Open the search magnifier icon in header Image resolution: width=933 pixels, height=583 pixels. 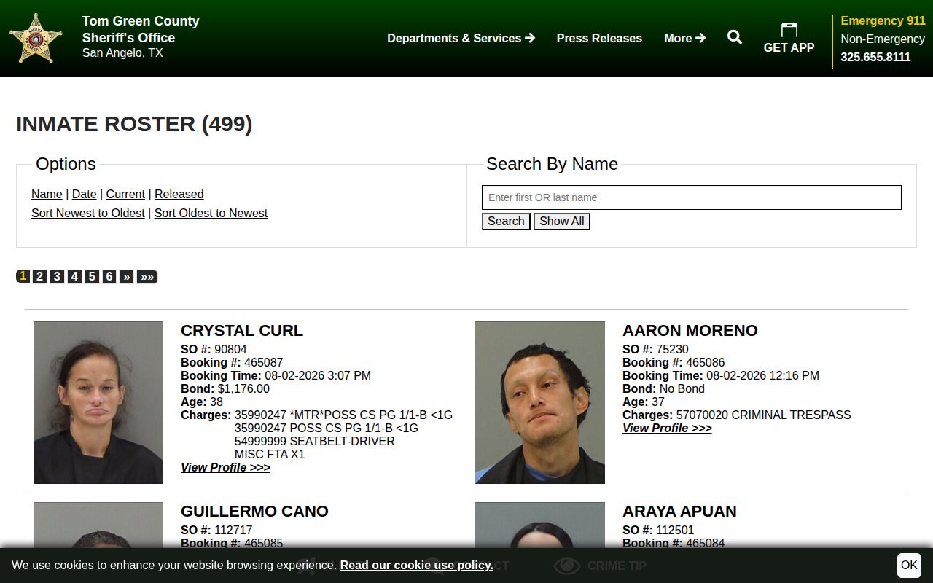click(x=735, y=37)
